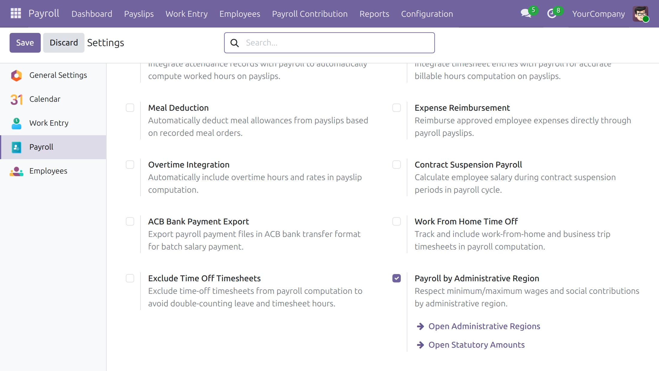Viewport: 659px width, 371px height.
Task: Open the conversations chat bubble icon
Action: click(526, 13)
